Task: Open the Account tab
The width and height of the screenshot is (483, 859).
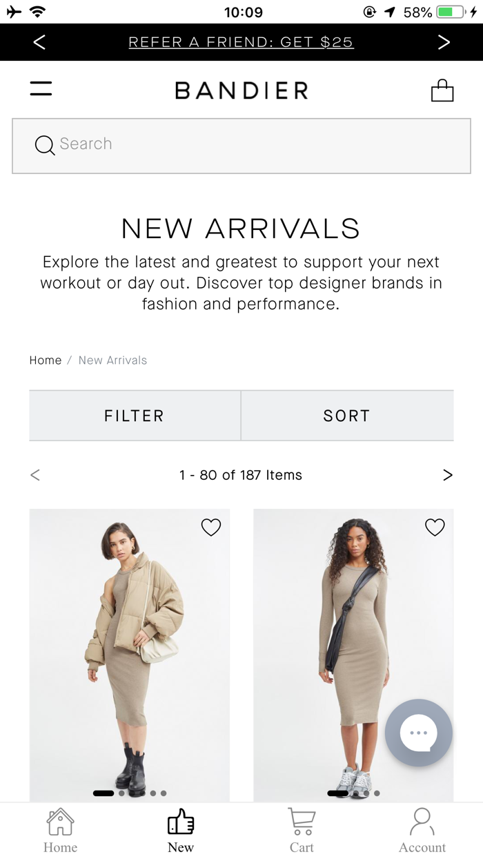Action: coord(422,831)
